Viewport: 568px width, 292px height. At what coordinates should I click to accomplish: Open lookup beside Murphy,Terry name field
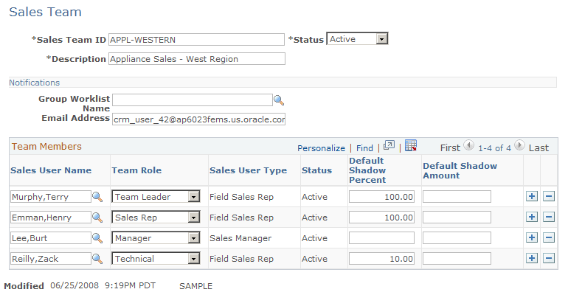(x=97, y=197)
